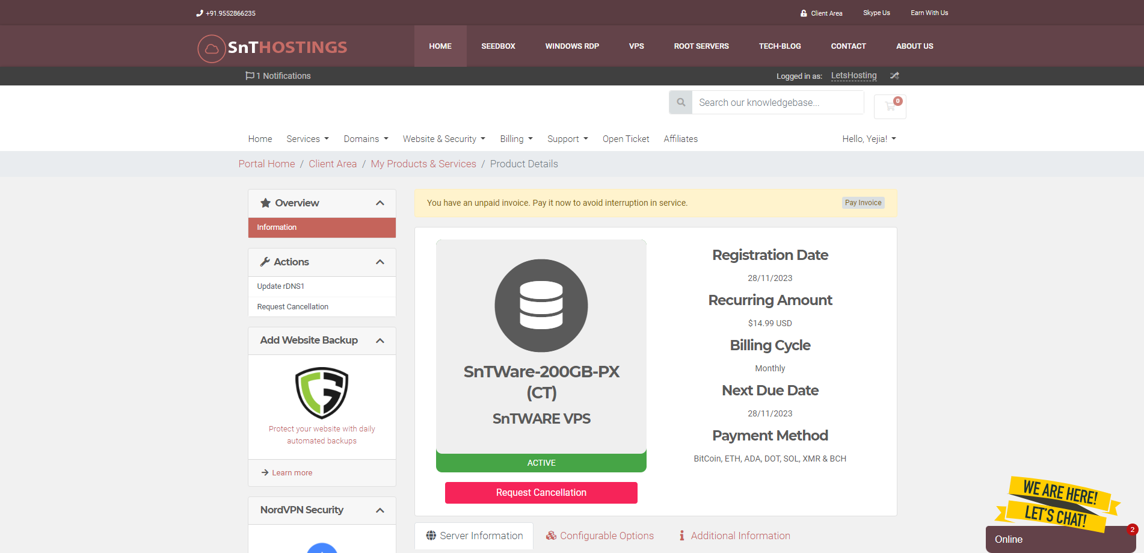Click Home in client menu
The image size is (1144, 553).
[x=260, y=139]
